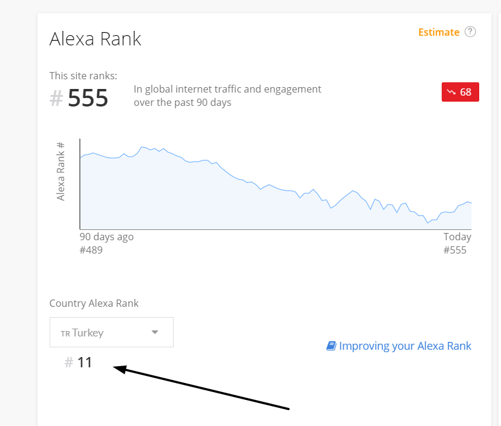Click the 'Today' chart label
This screenshot has height=426, width=501.
pos(457,237)
